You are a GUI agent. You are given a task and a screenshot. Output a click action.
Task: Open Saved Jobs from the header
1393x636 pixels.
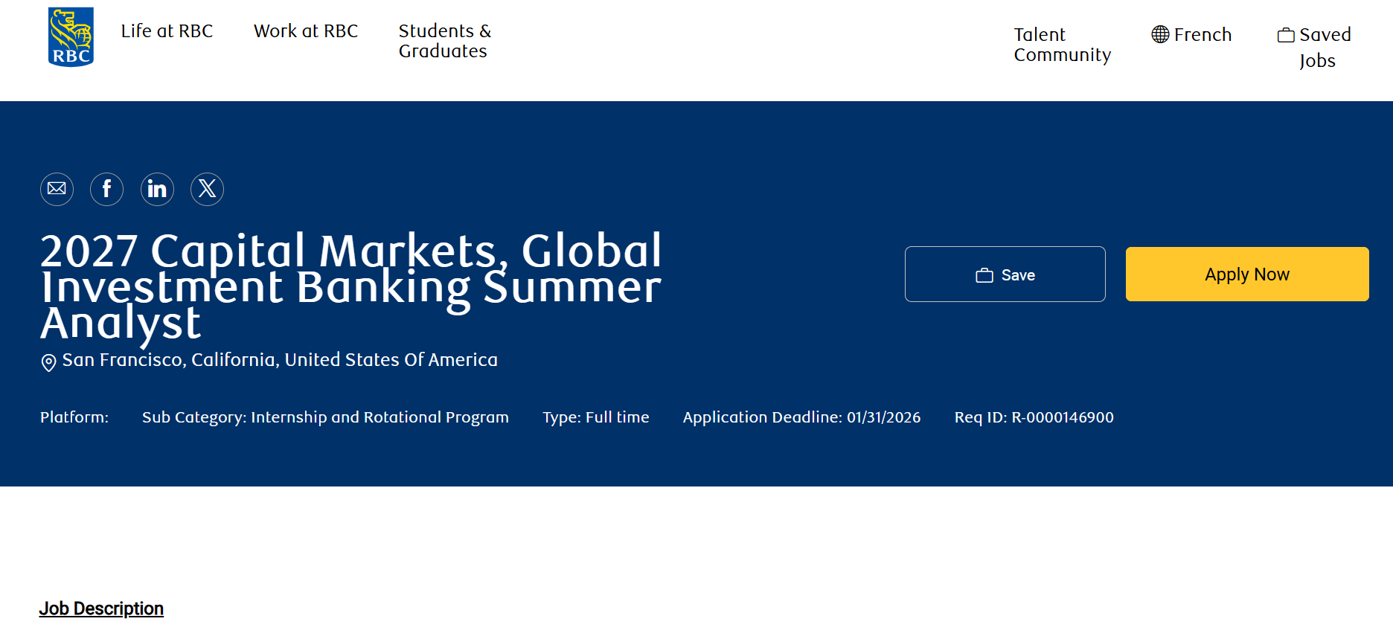pyautogui.click(x=1315, y=47)
